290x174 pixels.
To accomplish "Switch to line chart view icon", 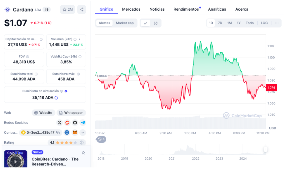I will [x=145, y=23].
